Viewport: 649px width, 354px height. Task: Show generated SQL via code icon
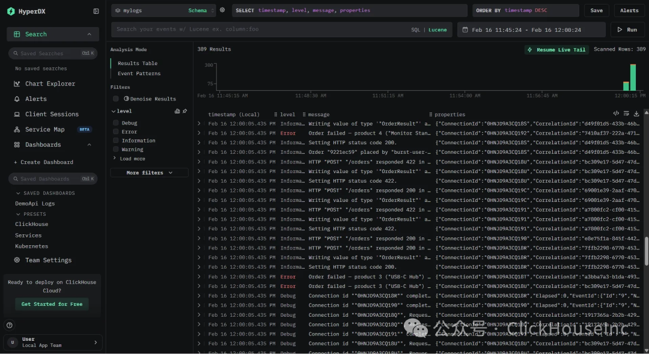pos(616,114)
